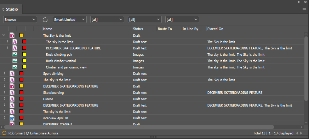The image size is (309, 139).
Task: Collapse the expanded The Sky is the limit layout
Action: pyautogui.click(x=4, y=35)
